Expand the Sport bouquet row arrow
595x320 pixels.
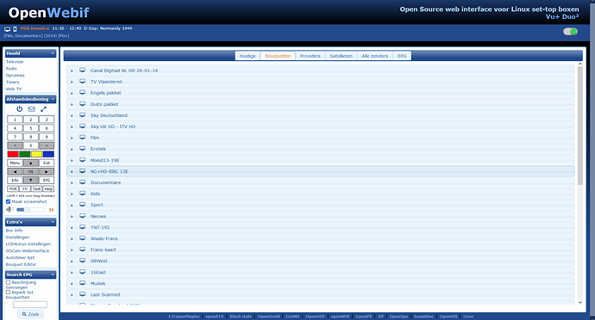coord(72,206)
